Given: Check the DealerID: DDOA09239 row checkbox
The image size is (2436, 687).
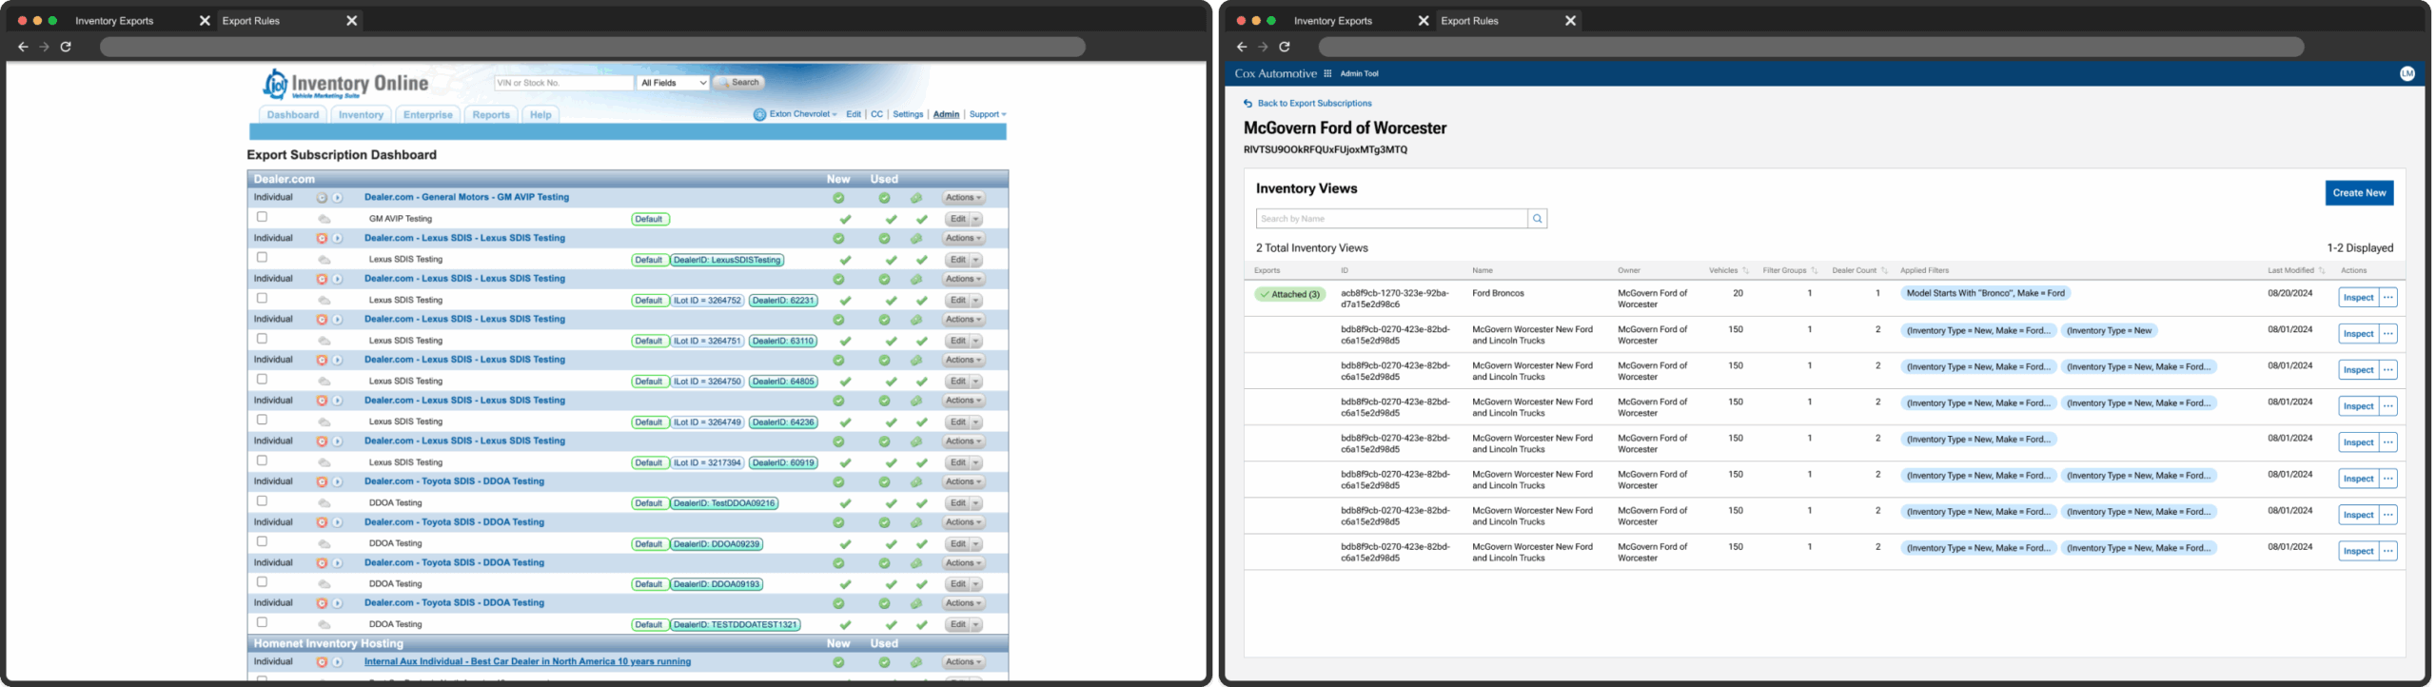Looking at the screenshot, I should [x=262, y=541].
